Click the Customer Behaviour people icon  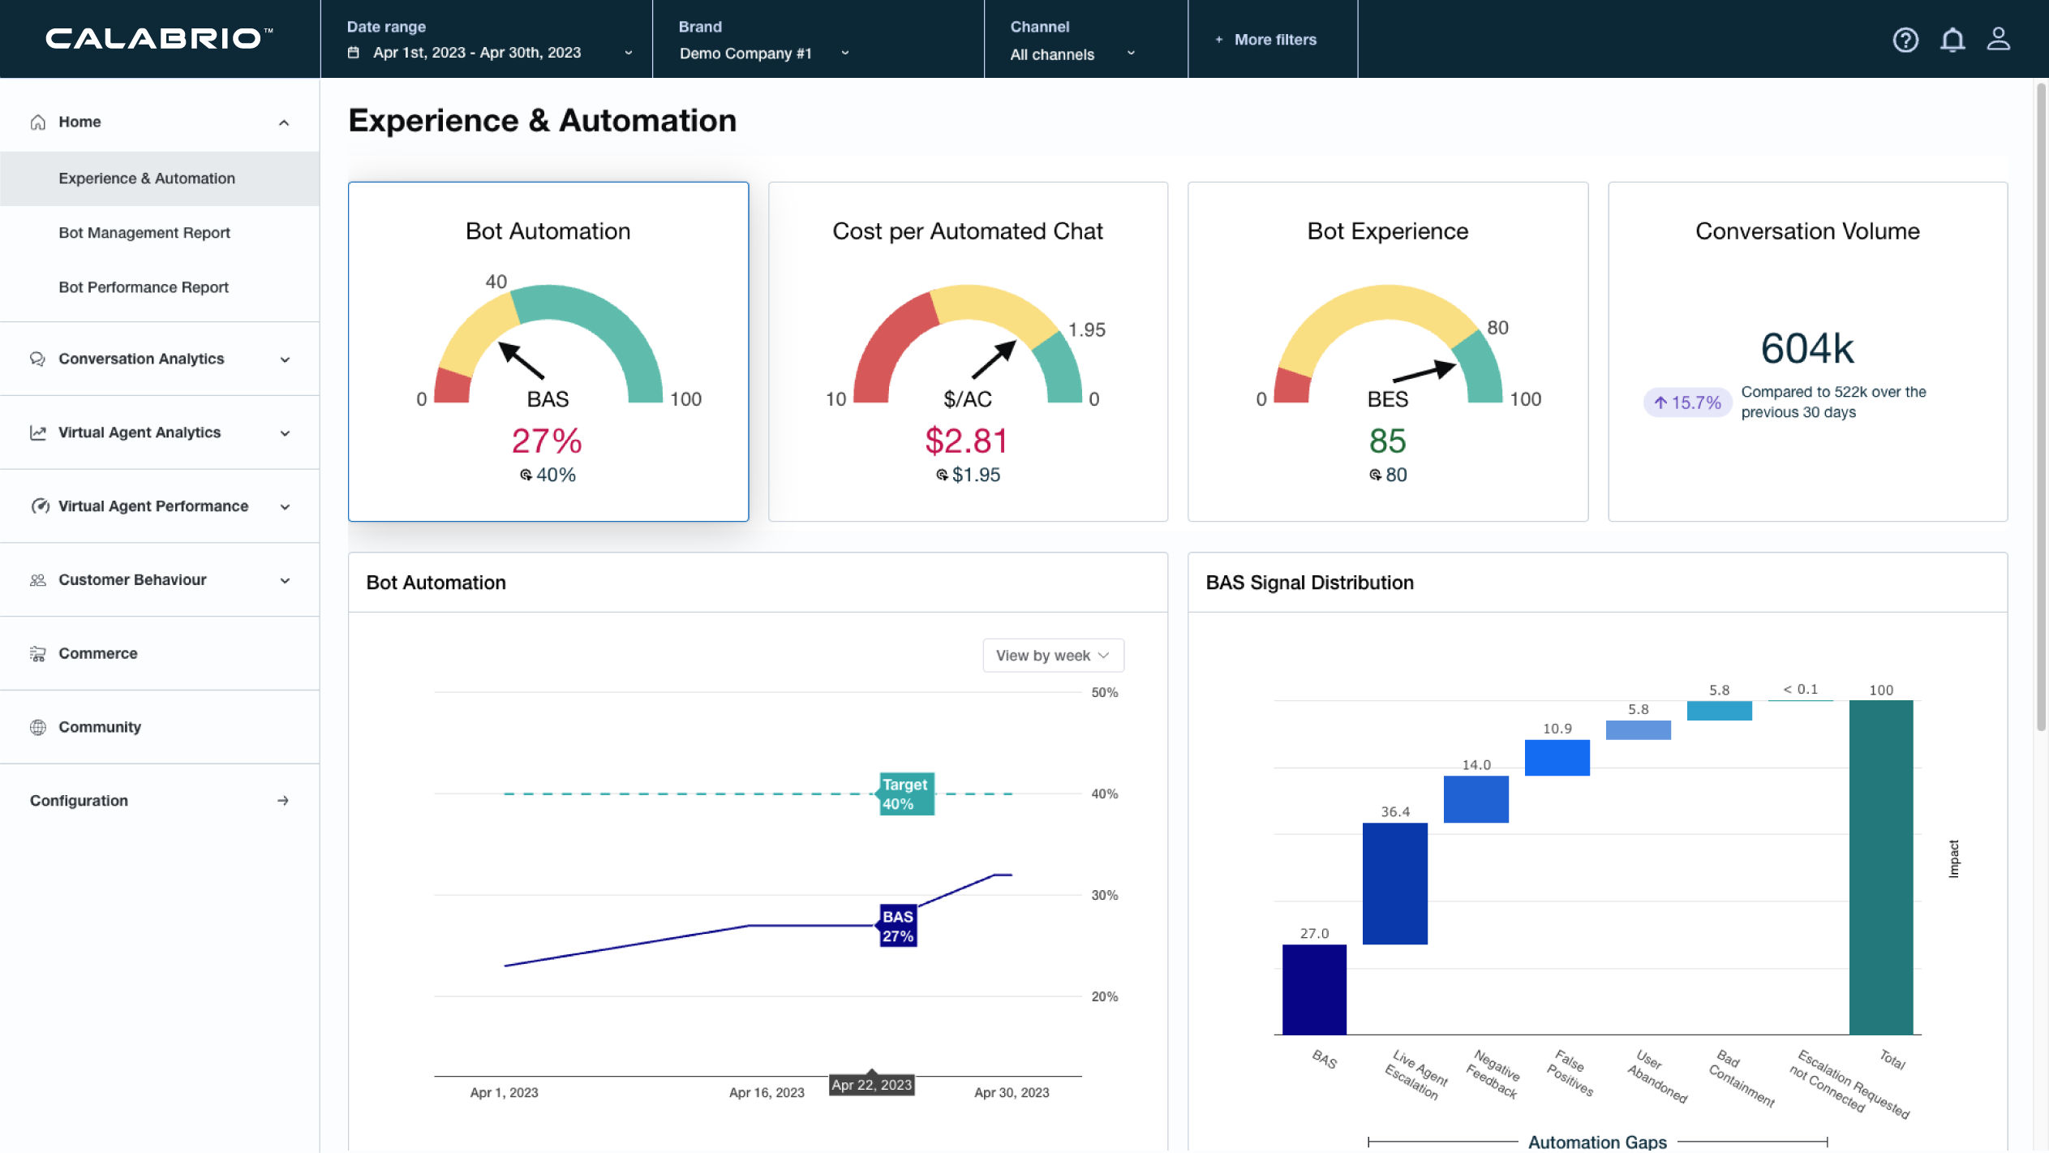click(37, 580)
